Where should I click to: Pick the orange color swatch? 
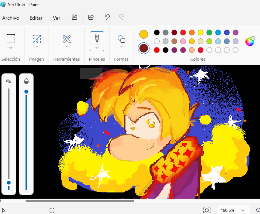pos(192,33)
